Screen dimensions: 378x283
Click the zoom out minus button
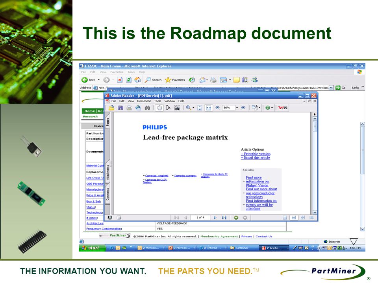tap(217, 108)
